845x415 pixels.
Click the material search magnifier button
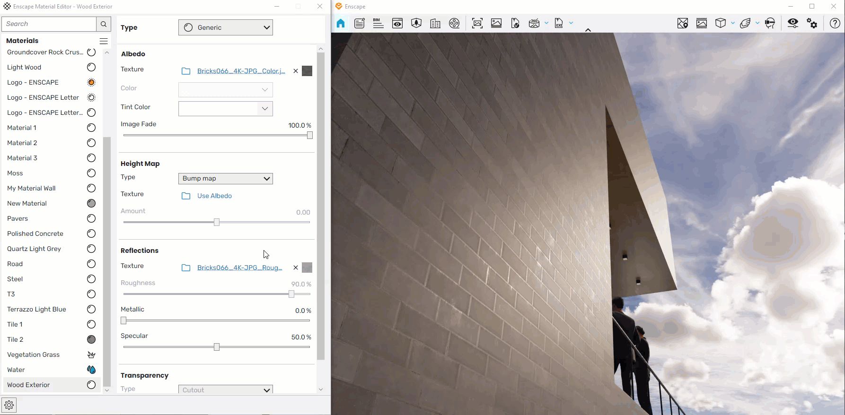pos(104,24)
